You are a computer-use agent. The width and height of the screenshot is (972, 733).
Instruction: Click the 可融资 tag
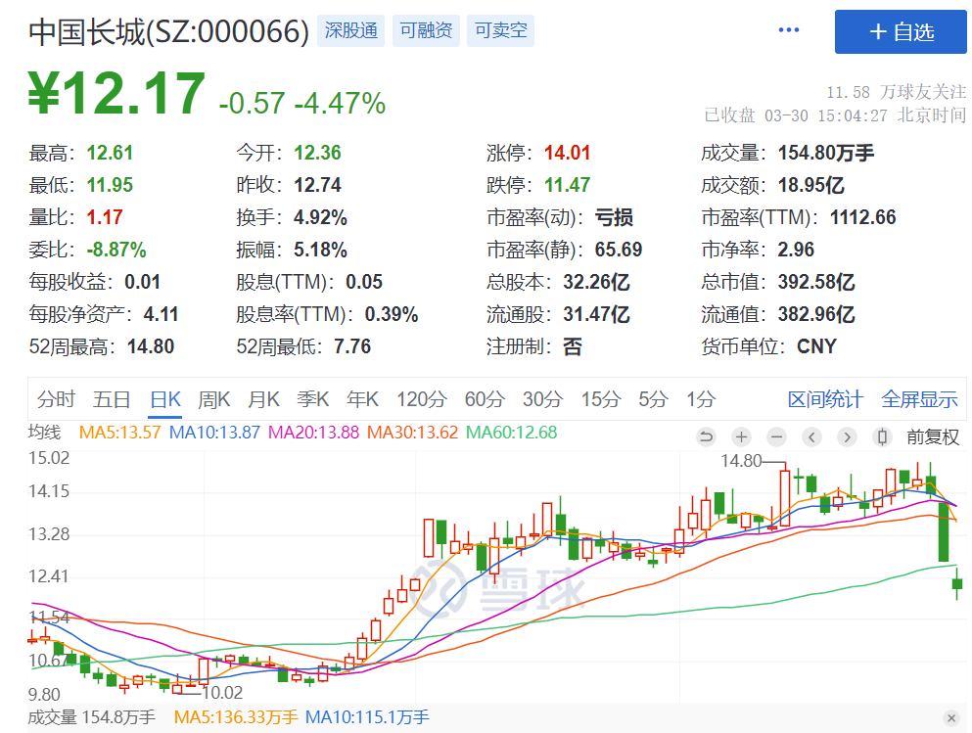426,30
